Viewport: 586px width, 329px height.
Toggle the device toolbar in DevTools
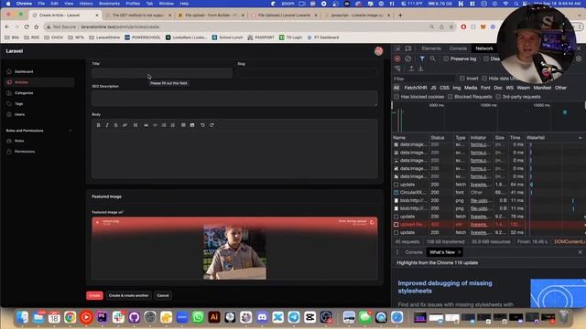pyautogui.click(x=408, y=48)
